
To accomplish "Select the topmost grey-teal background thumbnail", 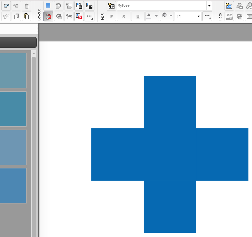I will (13, 71).
